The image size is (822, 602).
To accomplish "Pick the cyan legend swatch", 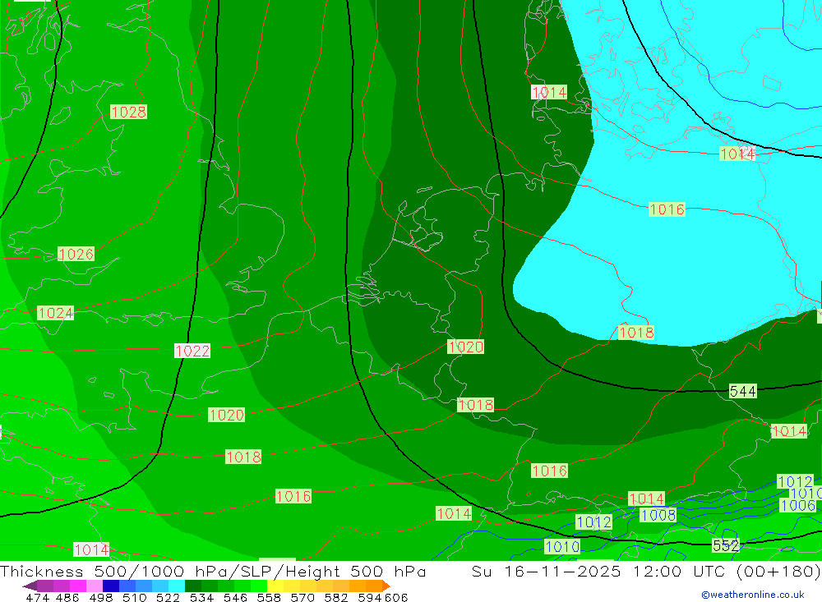I will click(x=177, y=586).
